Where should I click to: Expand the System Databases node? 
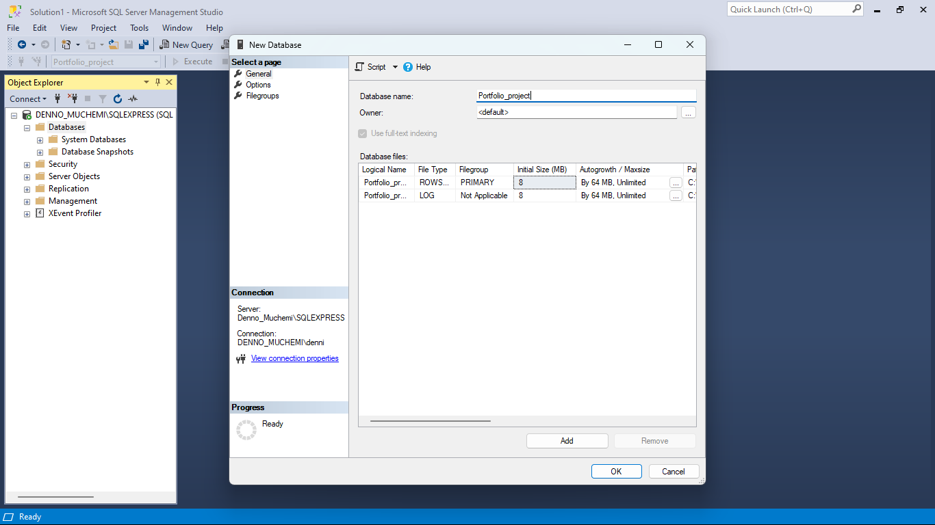(x=40, y=140)
